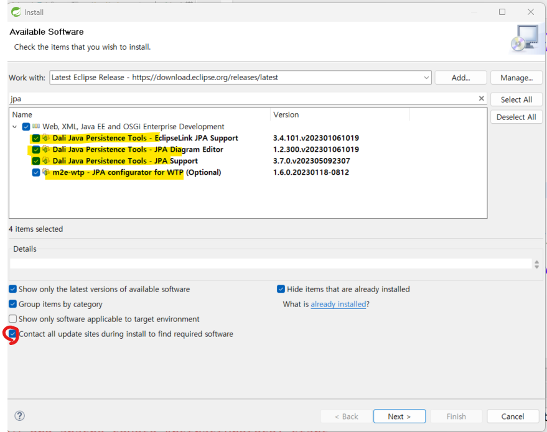Screen dimensions: 547x432
Task: Click the Version column header
Action: pyautogui.click(x=340, y=114)
